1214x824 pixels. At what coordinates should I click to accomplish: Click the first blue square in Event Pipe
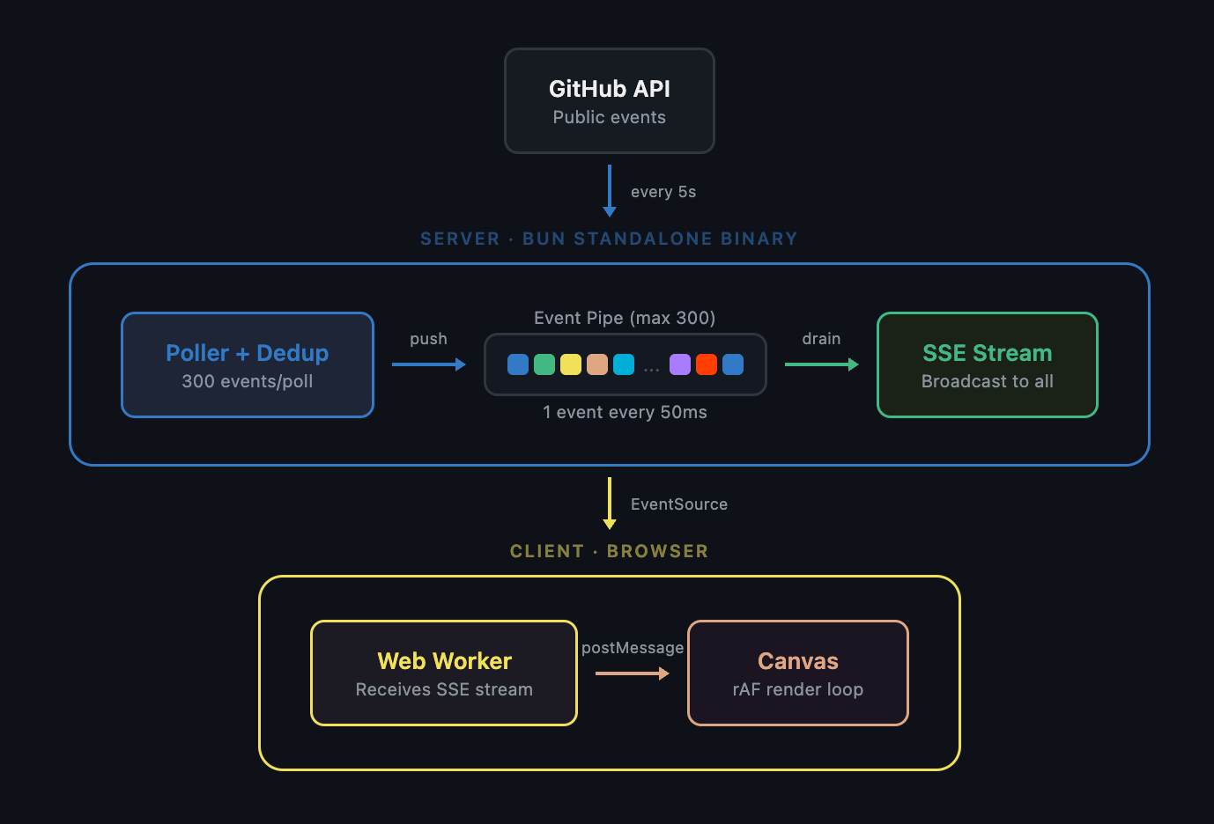518,364
